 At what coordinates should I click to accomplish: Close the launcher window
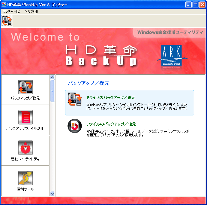point(202,5)
